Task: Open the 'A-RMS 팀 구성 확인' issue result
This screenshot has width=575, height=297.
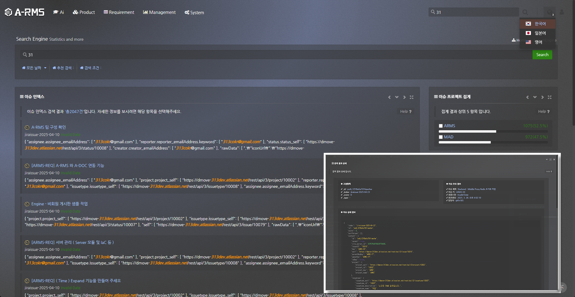Action: pyautogui.click(x=48, y=127)
